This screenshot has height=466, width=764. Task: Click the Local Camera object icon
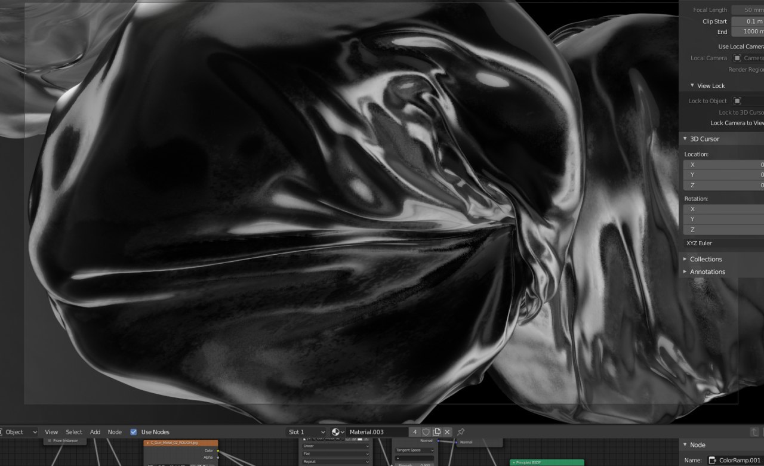click(x=737, y=58)
